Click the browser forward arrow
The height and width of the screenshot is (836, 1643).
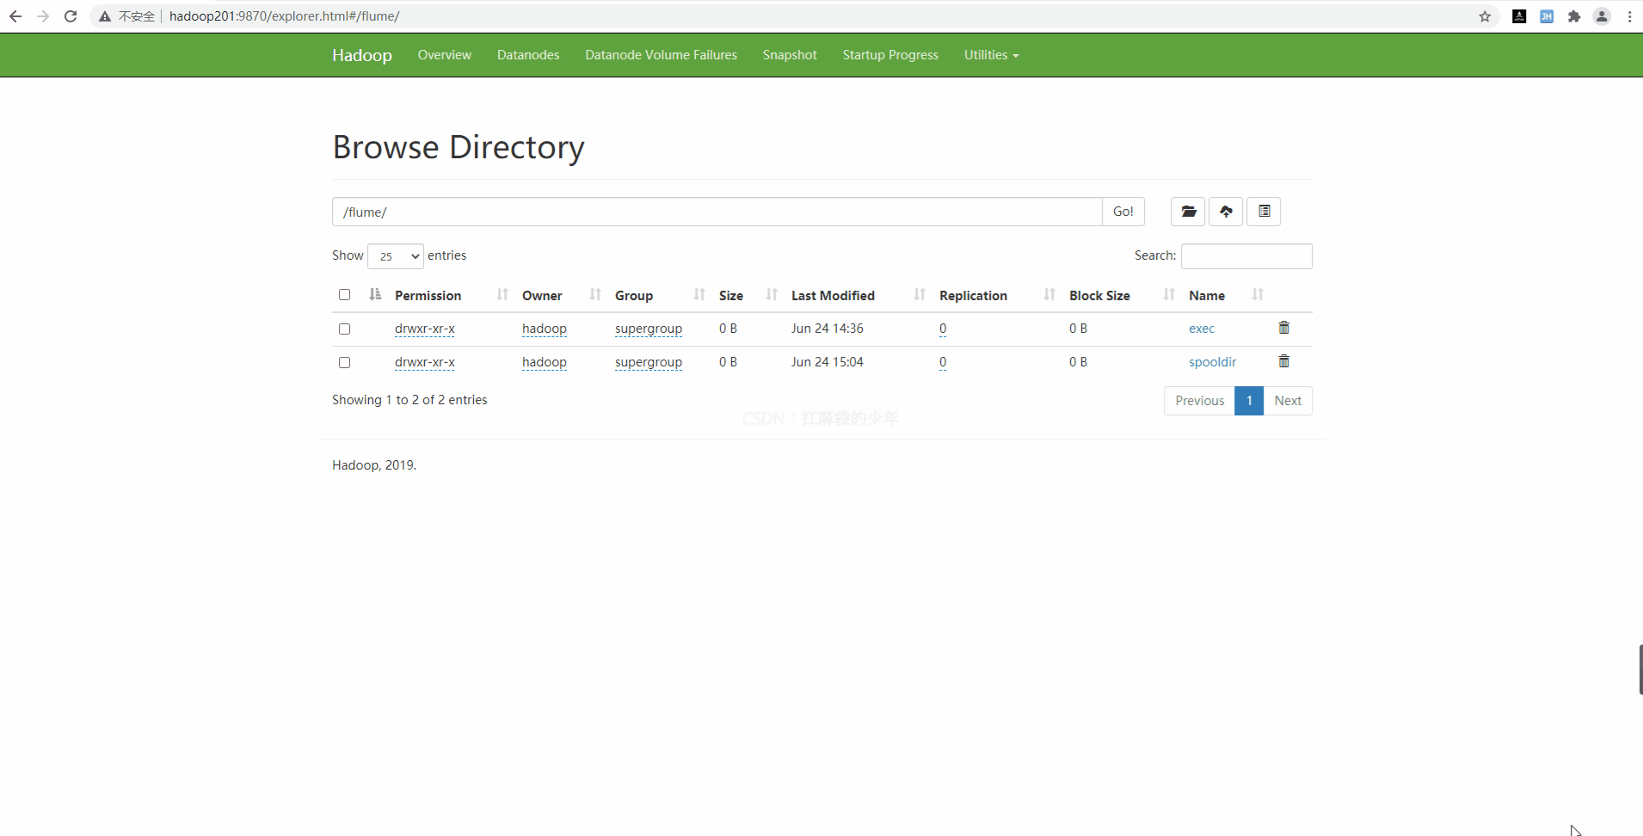43,16
